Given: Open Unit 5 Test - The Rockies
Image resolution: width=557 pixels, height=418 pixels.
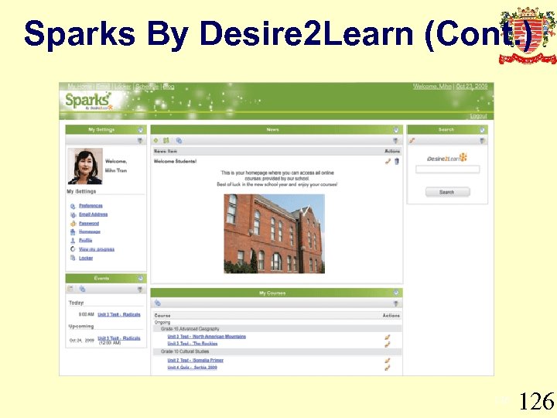Looking at the screenshot, I should click(193, 344).
